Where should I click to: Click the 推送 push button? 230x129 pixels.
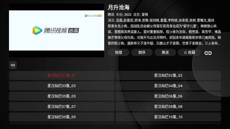click(165, 52)
